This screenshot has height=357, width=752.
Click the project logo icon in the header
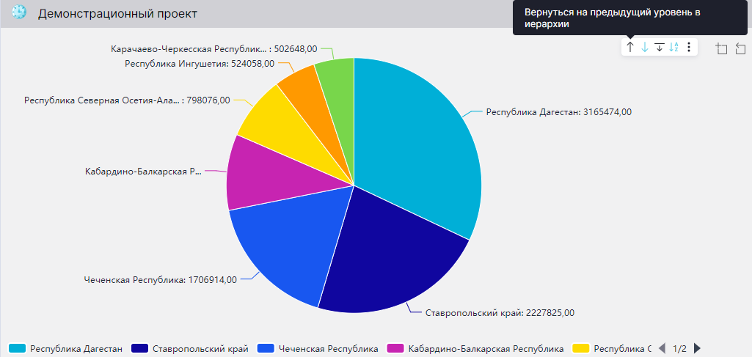click(x=19, y=13)
